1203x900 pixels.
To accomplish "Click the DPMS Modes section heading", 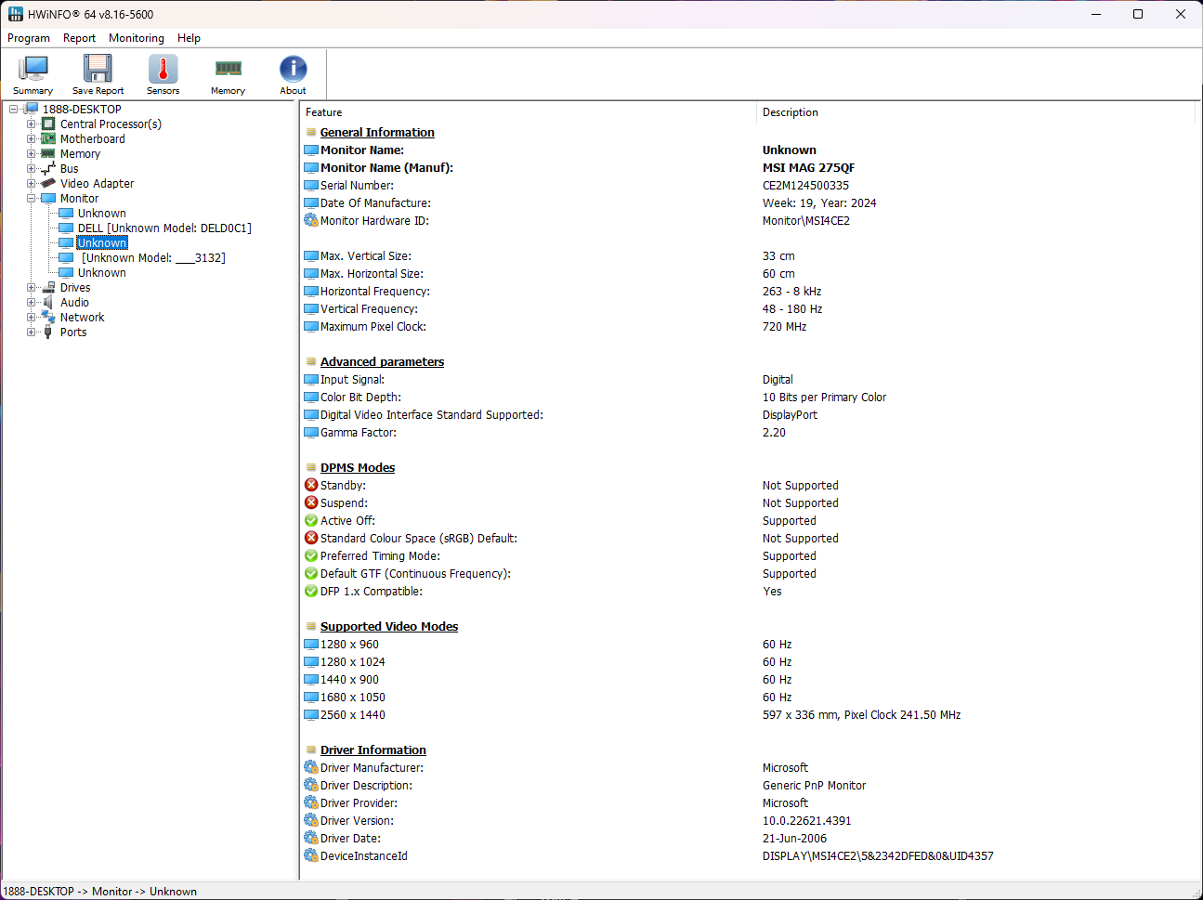I will pos(358,467).
